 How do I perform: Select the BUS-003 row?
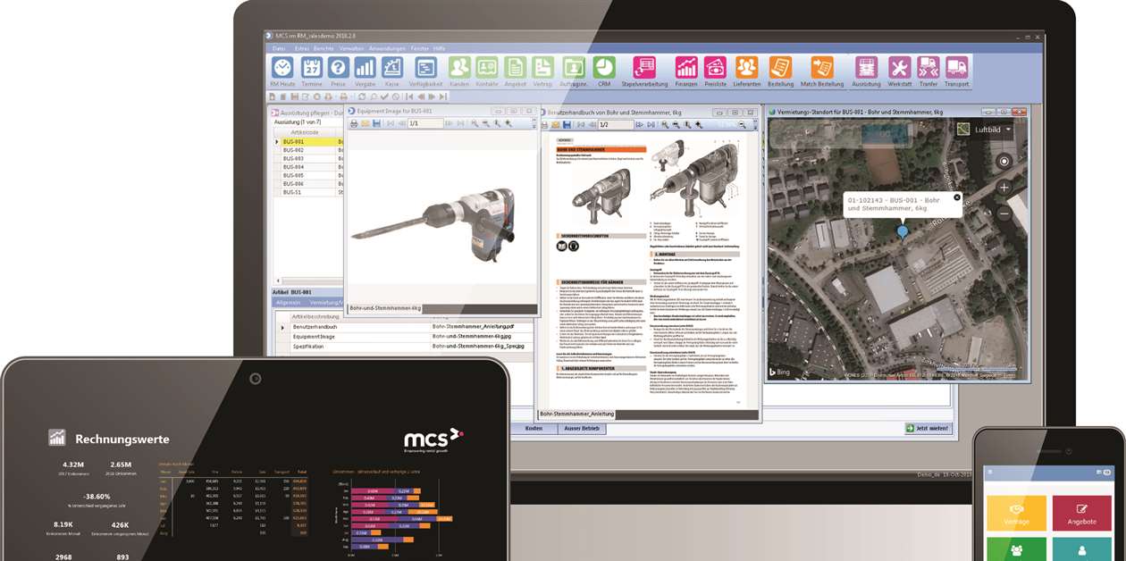click(x=309, y=159)
